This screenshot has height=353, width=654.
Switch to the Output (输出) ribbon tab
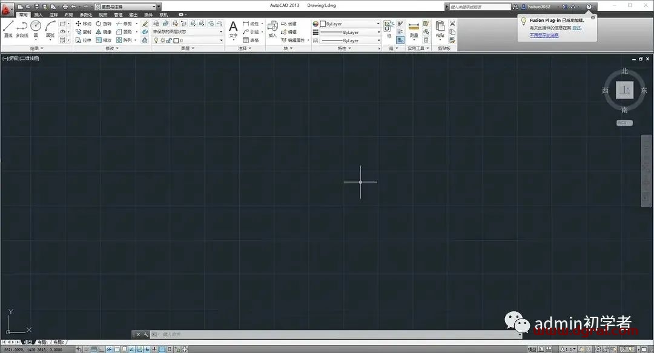coord(133,15)
